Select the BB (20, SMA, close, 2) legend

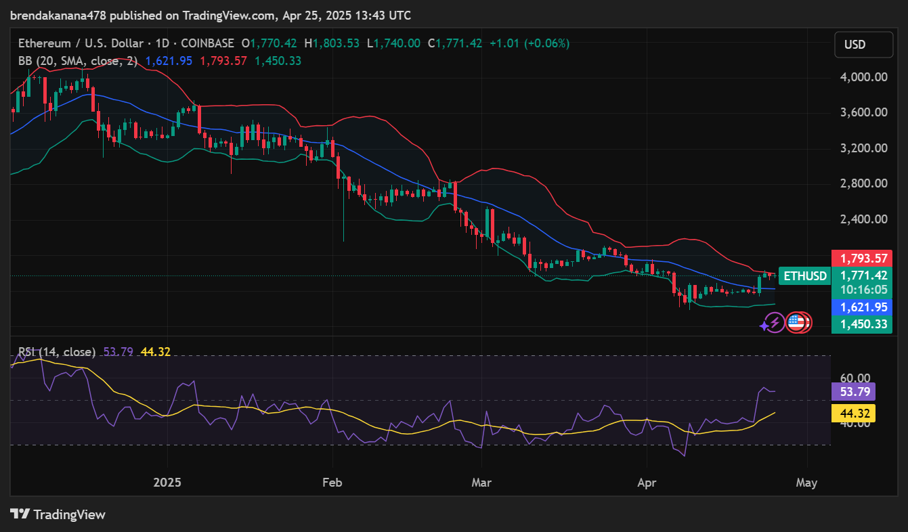pyautogui.click(x=78, y=61)
